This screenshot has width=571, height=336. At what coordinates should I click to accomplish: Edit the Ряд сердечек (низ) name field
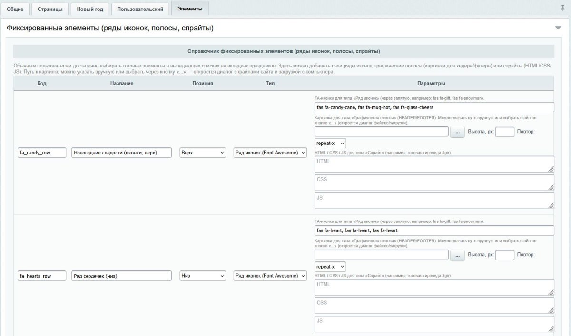[121, 276]
